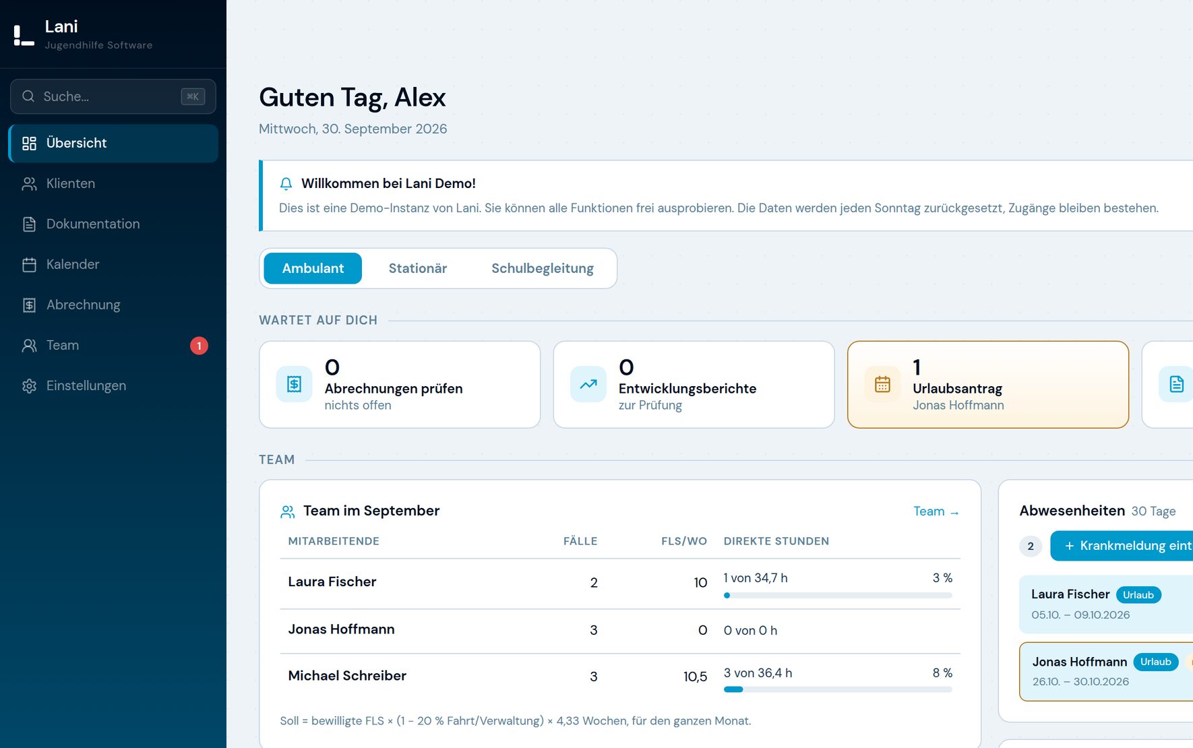Click the Übersicht dashboard icon
The height and width of the screenshot is (748, 1193).
(29, 143)
